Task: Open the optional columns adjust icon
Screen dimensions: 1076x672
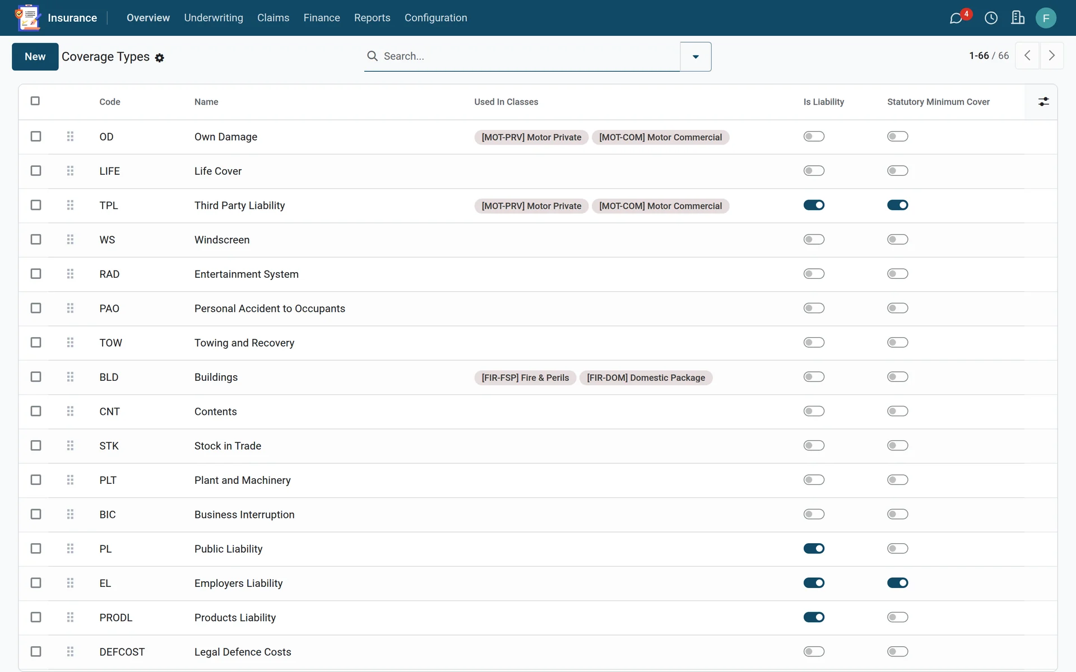Action: tap(1043, 102)
